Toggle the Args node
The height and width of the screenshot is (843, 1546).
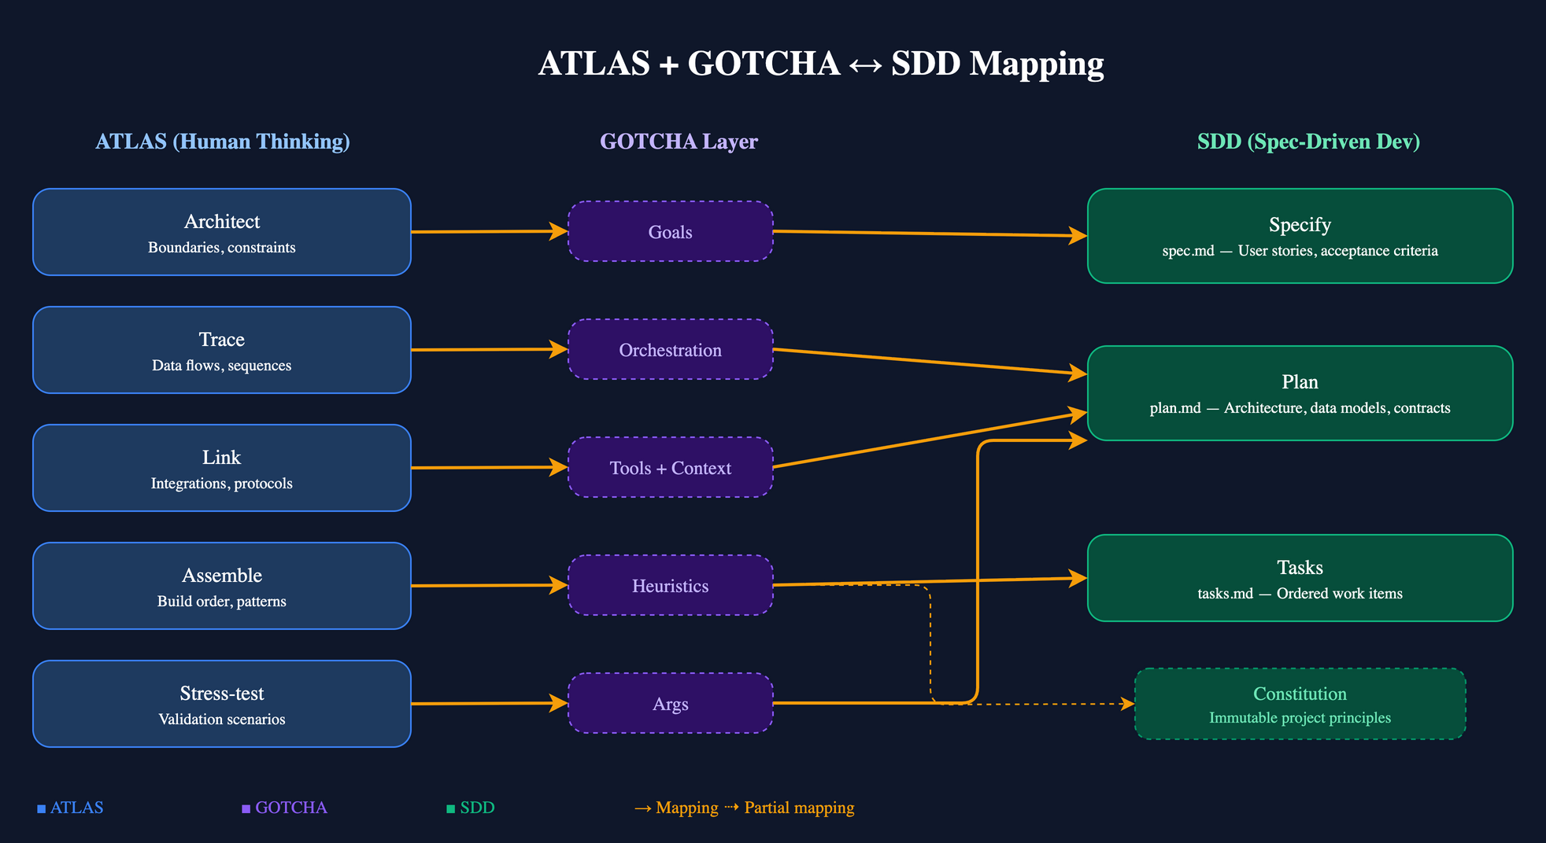pos(670,704)
